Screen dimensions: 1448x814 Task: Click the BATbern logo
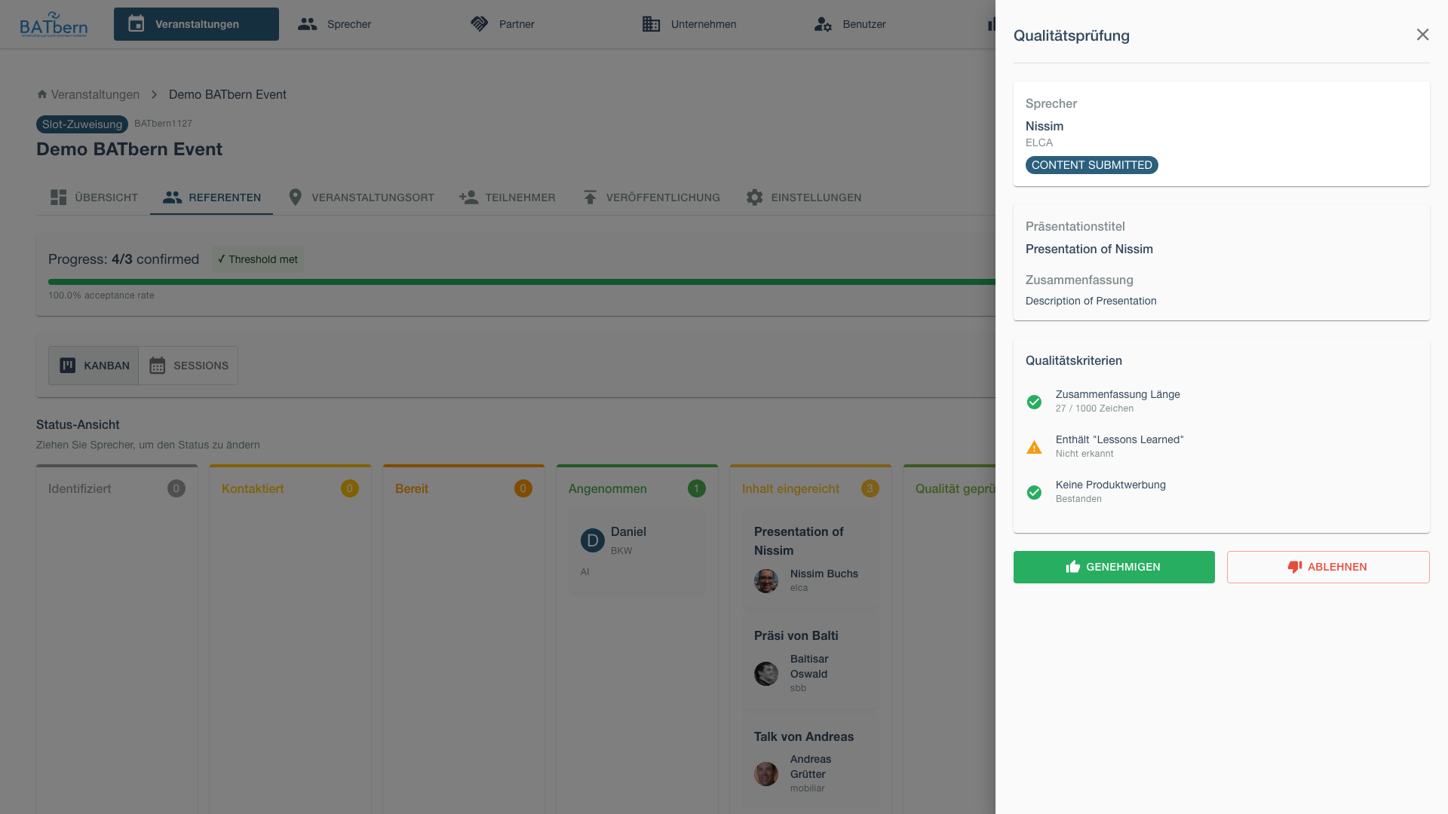click(54, 24)
